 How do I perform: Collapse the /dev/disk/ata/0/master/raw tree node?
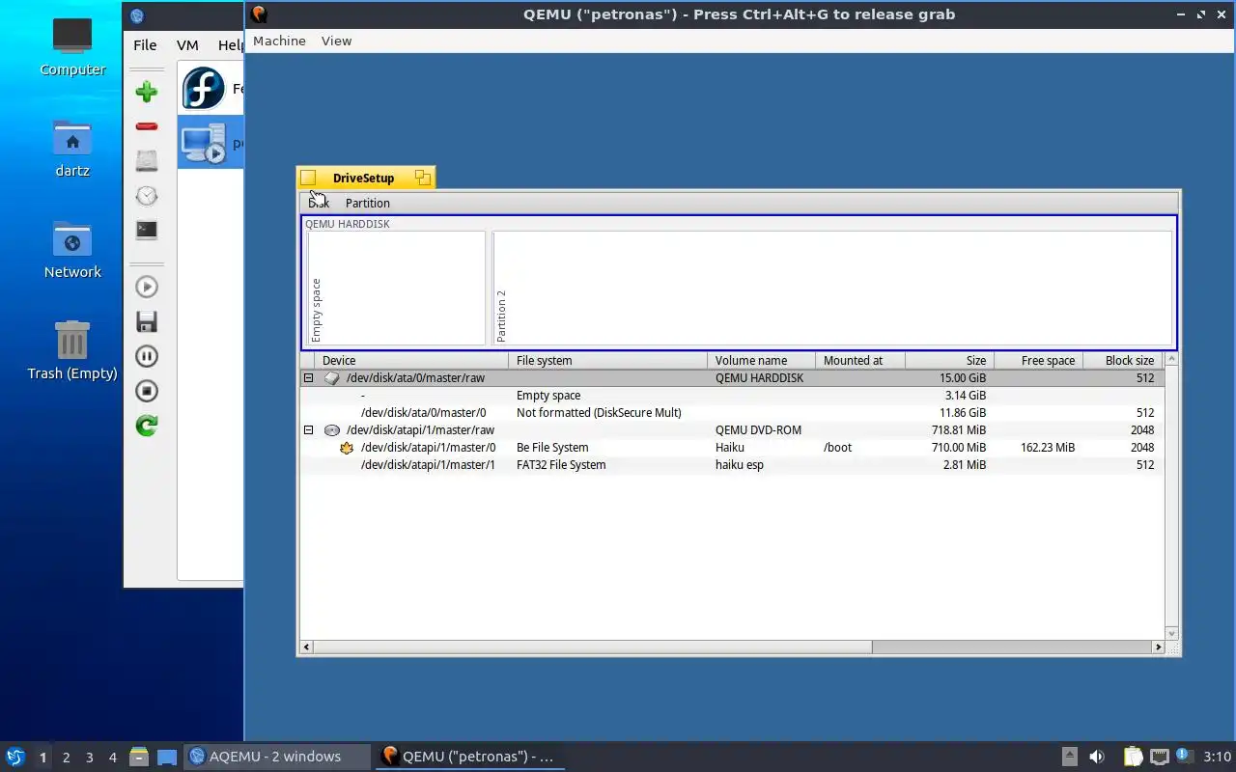point(308,378)
